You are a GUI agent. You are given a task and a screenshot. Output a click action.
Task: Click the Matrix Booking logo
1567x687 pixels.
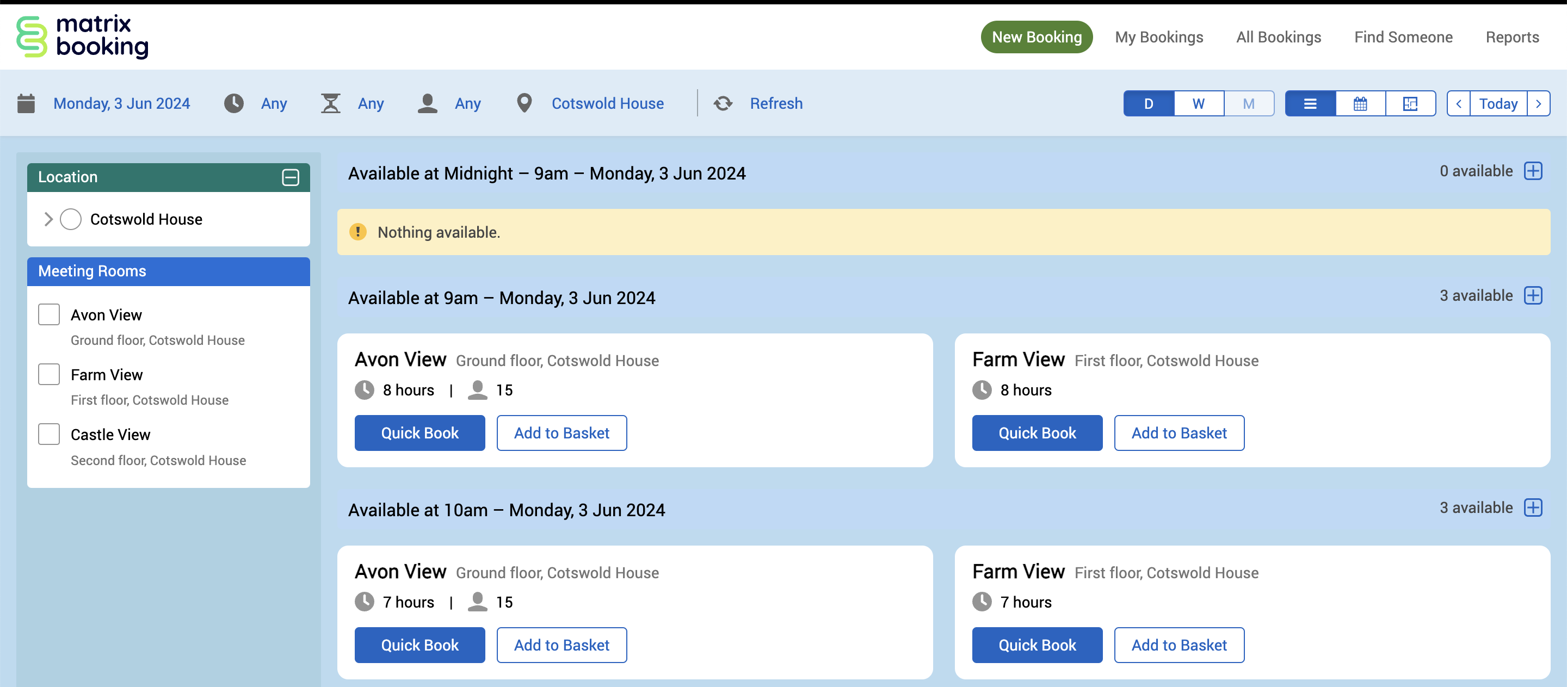(82, 37)
